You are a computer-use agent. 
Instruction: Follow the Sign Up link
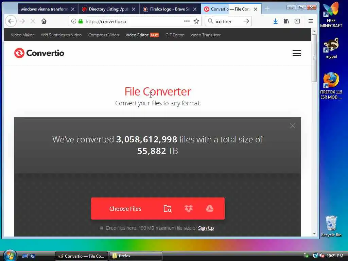[x=206, y=228]
